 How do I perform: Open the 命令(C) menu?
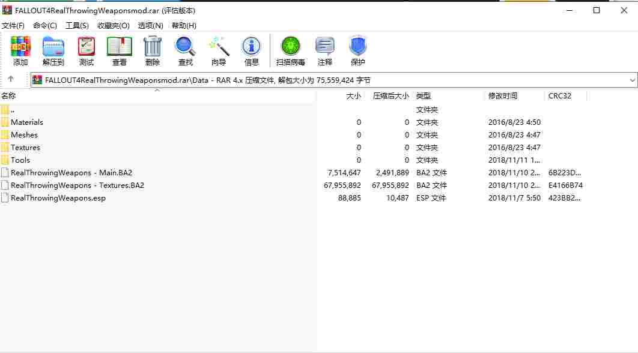point(45,26)
